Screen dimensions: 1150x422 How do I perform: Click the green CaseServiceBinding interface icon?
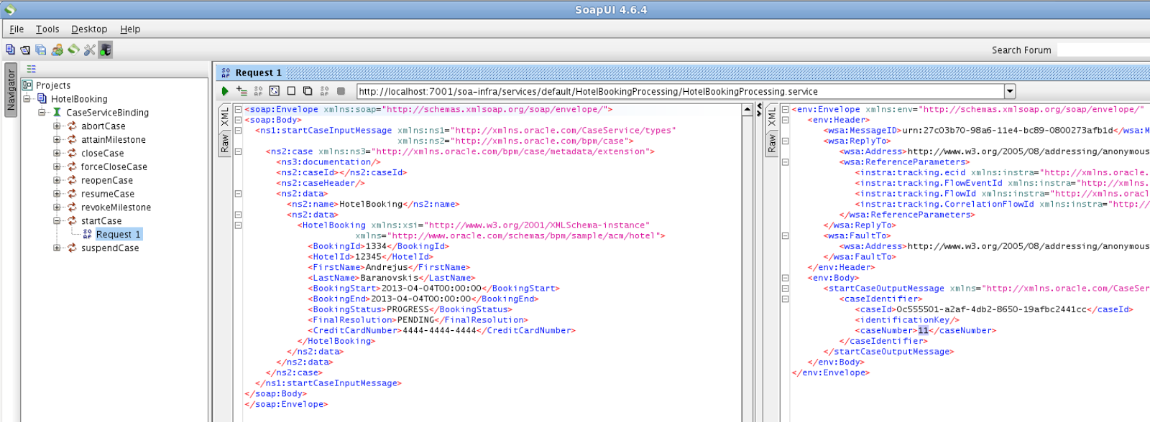point(57,112)
